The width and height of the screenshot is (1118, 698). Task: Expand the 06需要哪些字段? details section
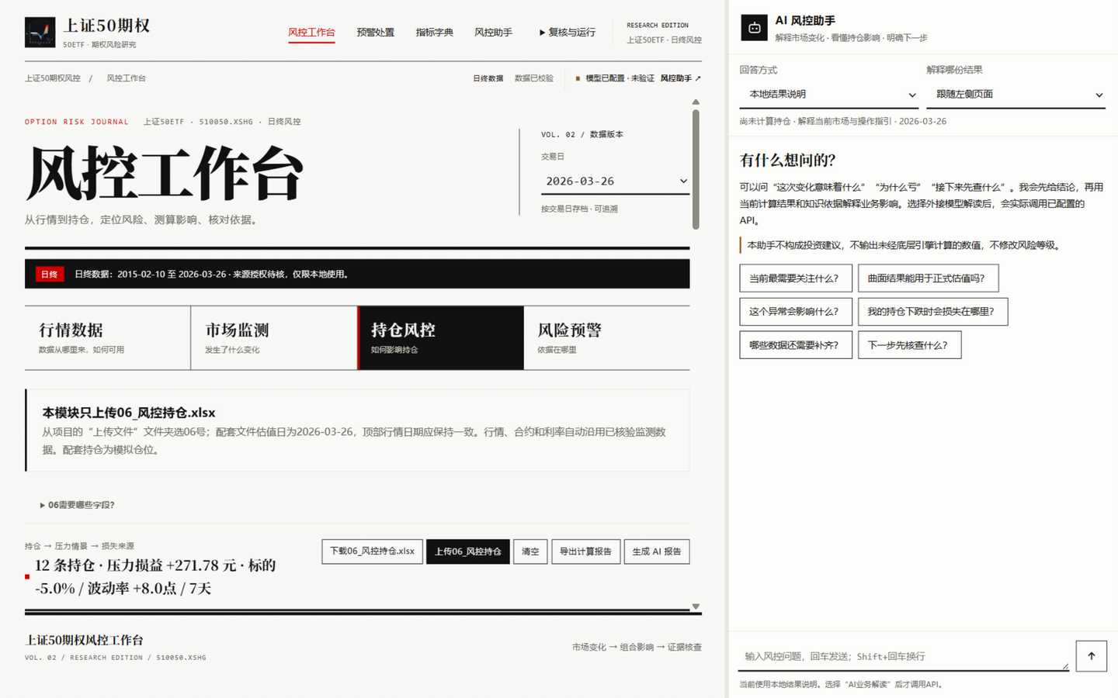pos(77,505)
